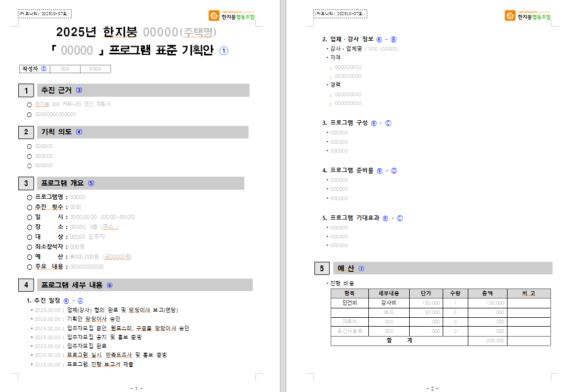Click the "세부내용" table header cell
Image resolution: width=563 pixels, height=392 pixels.
pos(388,293)
